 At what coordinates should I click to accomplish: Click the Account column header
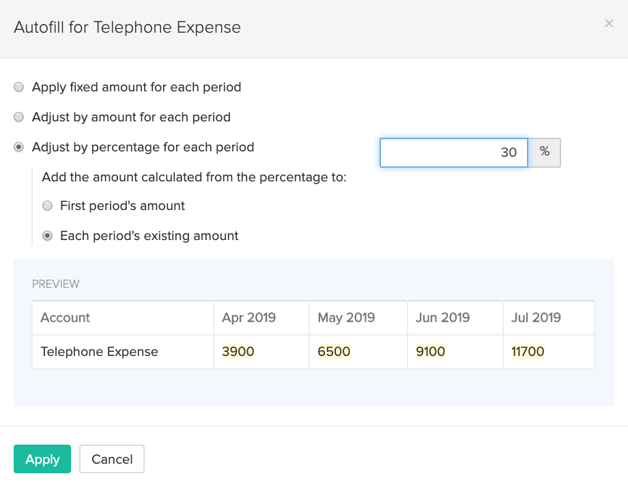click(x=66, y=318)
